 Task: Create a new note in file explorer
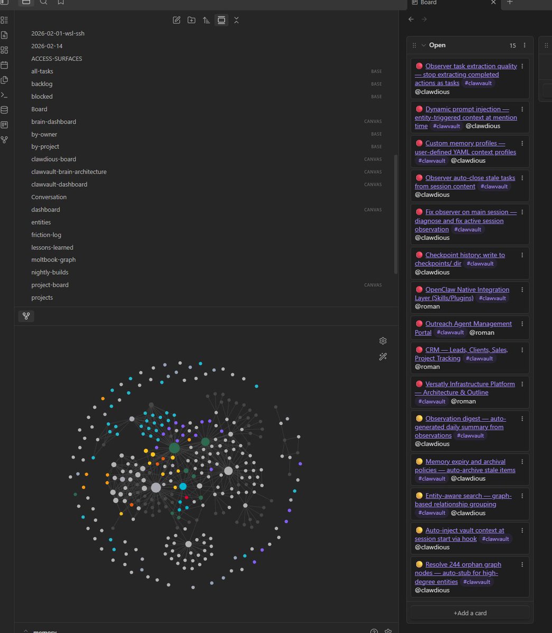(176, 20)
